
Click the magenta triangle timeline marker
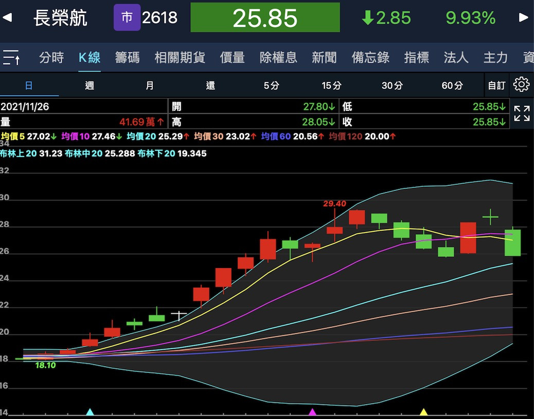(312, 412)
